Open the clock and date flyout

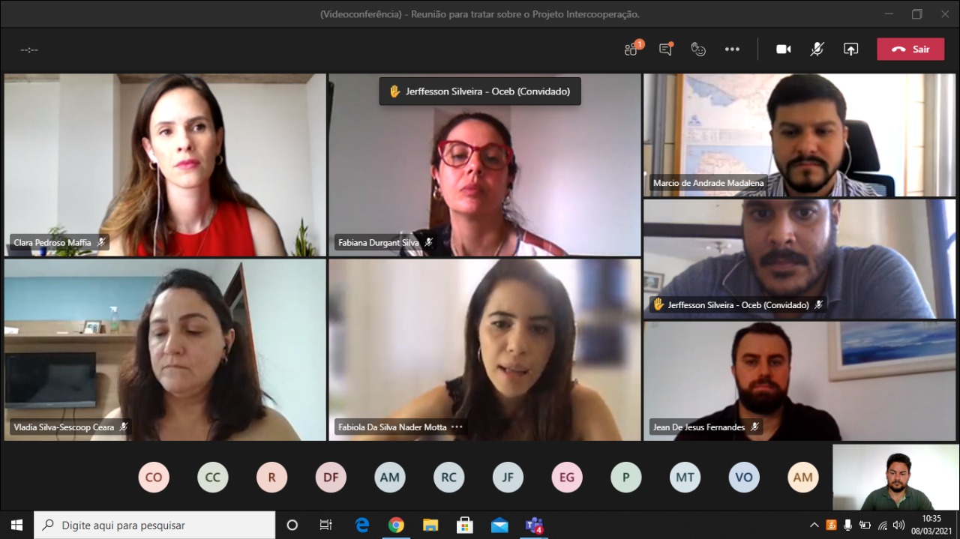click(931, 525)
